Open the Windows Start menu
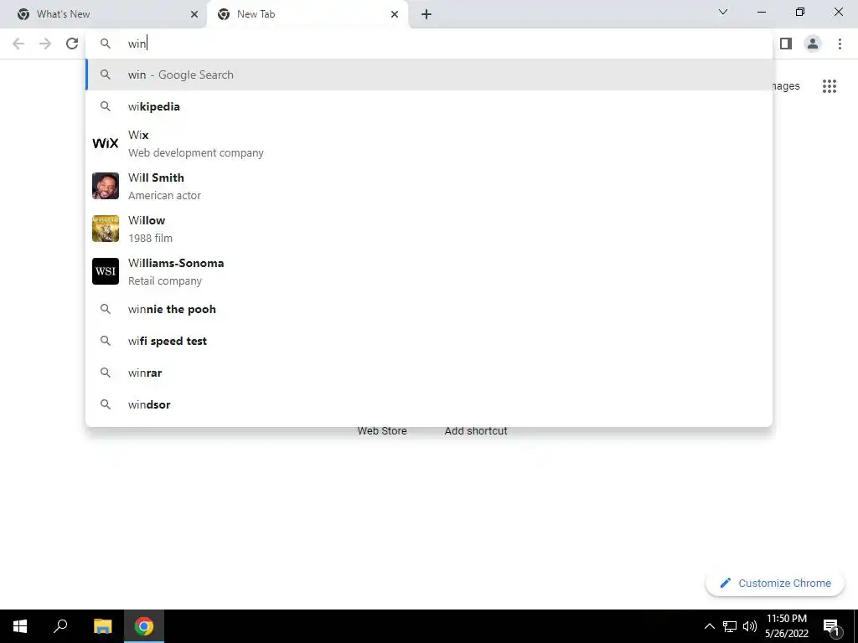858x643 pixels. [x=20, y=626]
